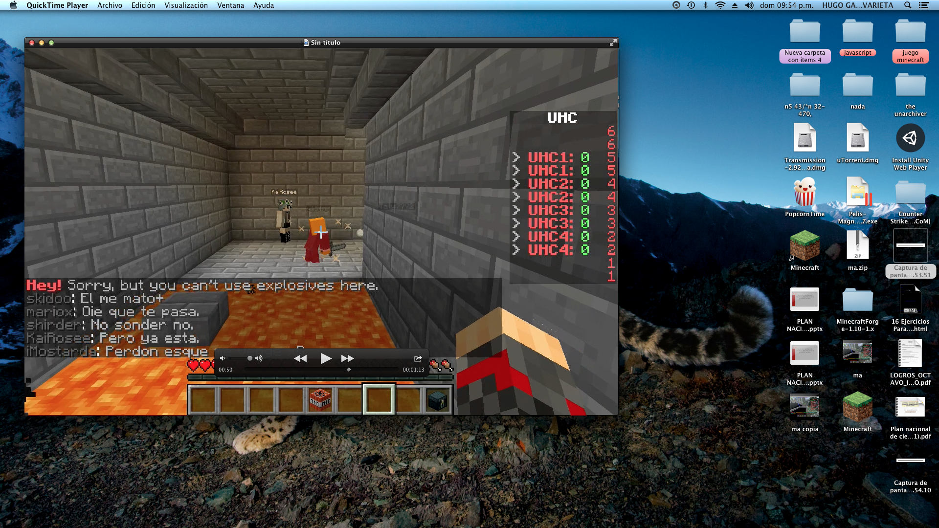Screen dimensions: 939x528
Task: Click the user name HUGO GA...VARIETA
Action: point(857,5)
